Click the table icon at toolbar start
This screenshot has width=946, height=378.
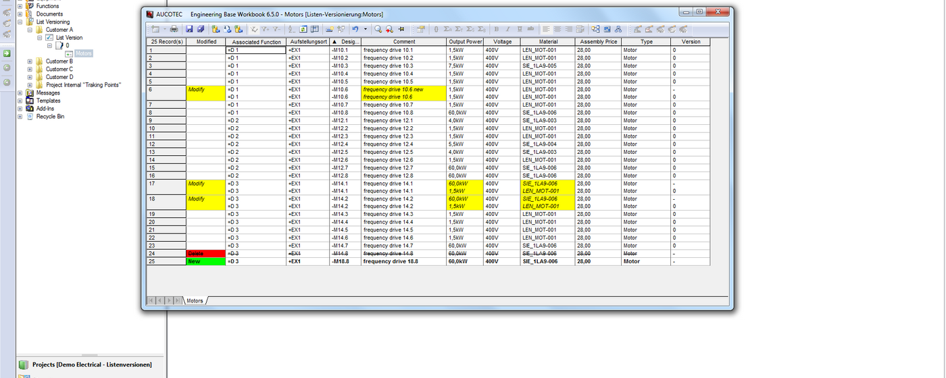pyautogui.click(x=155, y=29)
